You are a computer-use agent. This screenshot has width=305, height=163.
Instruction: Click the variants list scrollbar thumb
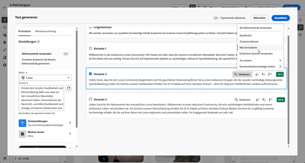(288, 90)
